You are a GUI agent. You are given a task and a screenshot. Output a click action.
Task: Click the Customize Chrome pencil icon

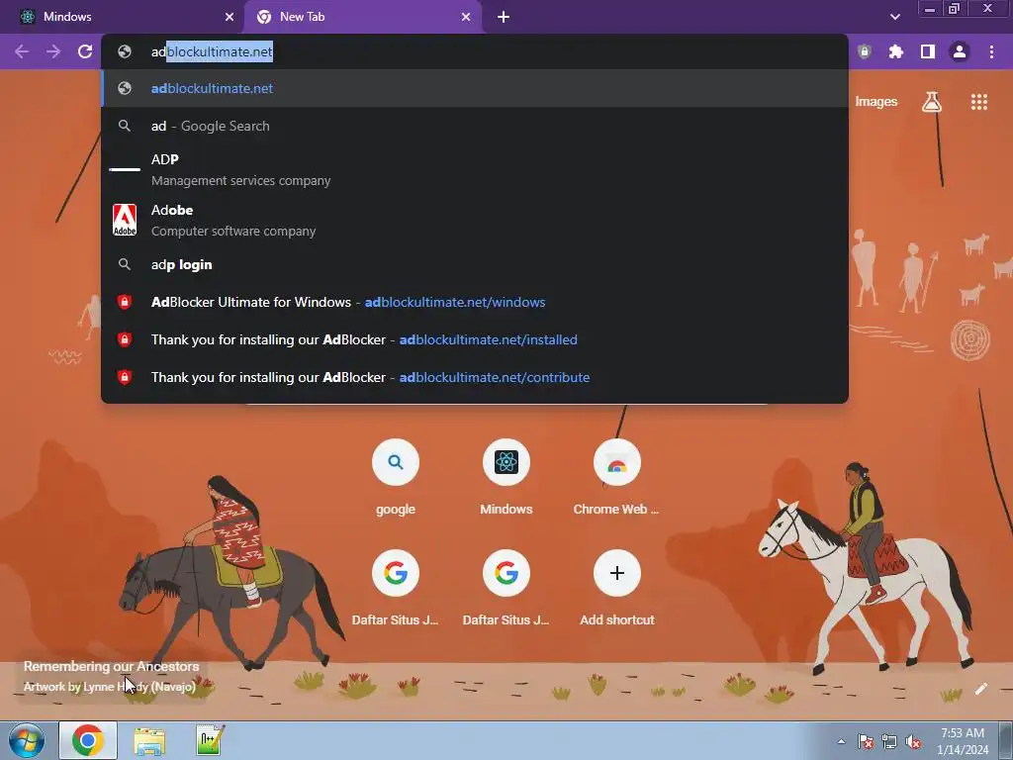(x=981, y=689)
